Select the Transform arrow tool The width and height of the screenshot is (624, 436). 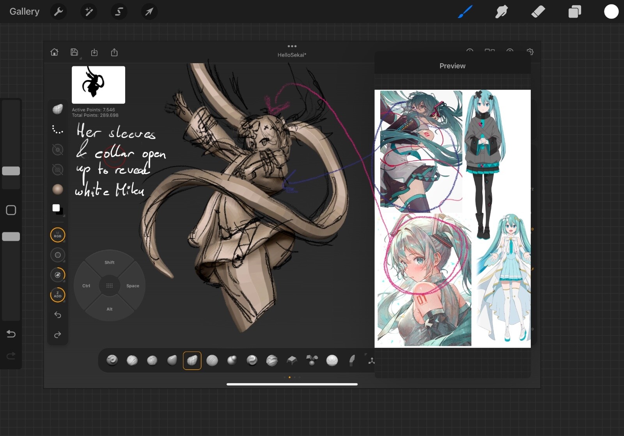tap(149, 12)
